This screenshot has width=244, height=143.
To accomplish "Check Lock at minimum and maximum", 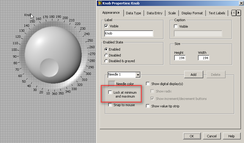I will pyautogui.click(x=110, y=92).
